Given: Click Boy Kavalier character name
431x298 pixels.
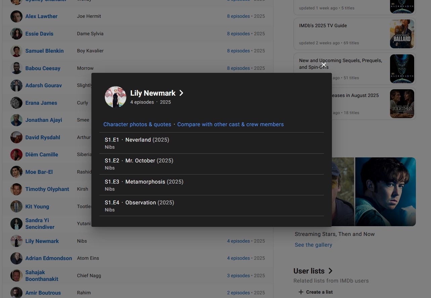Looking at the screenshot, I should point(90,51).
